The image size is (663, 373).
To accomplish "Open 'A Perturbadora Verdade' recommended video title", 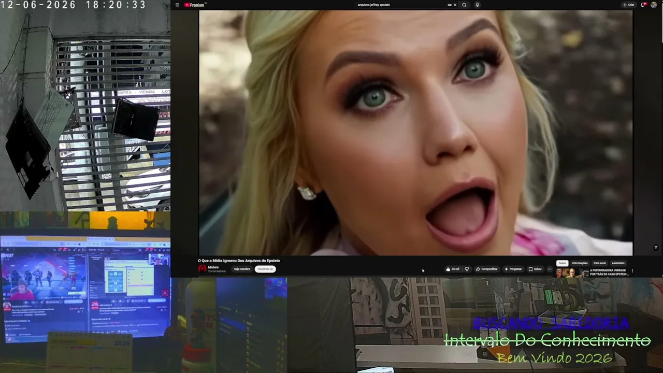I will tap(609, 272).
